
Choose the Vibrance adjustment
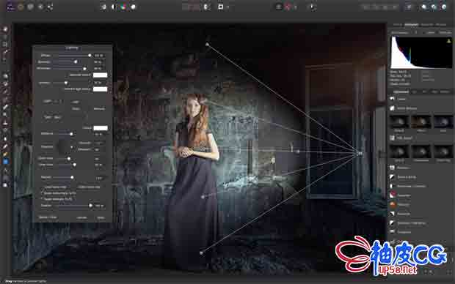tap(404, 205)
